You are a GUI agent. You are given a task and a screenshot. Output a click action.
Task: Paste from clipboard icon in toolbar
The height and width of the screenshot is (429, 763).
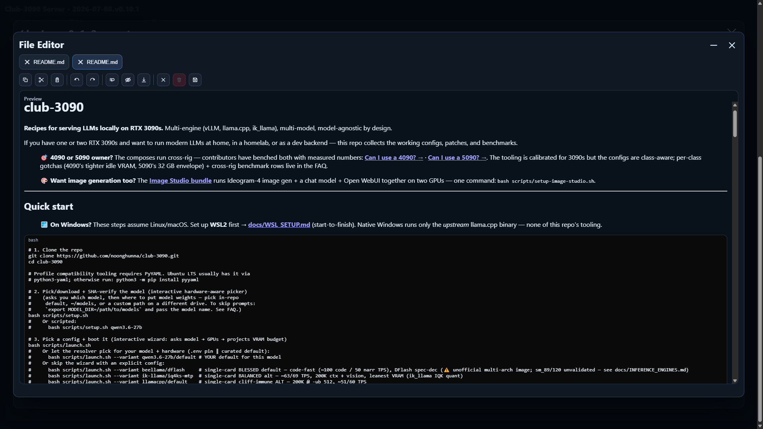pyautogui.click(x=57, y=80)
